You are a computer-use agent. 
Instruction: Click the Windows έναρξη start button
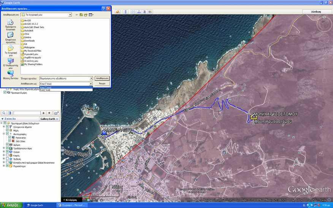(x=11, y=205)
